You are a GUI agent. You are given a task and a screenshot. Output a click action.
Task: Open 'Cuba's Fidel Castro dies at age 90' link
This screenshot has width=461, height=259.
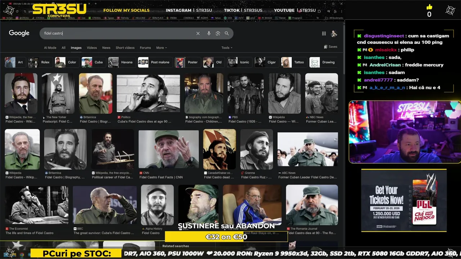pos(144,122)
